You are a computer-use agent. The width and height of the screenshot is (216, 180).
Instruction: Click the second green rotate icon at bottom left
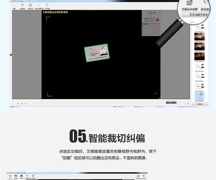click(22, 104)
